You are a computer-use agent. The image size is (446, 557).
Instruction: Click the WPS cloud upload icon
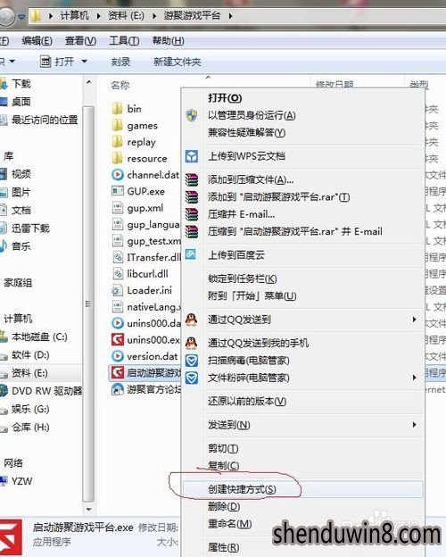[192, 156]
